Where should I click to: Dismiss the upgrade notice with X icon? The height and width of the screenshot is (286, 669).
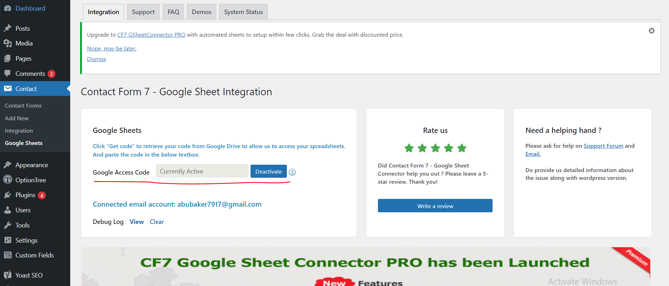(x=652, y=31)
